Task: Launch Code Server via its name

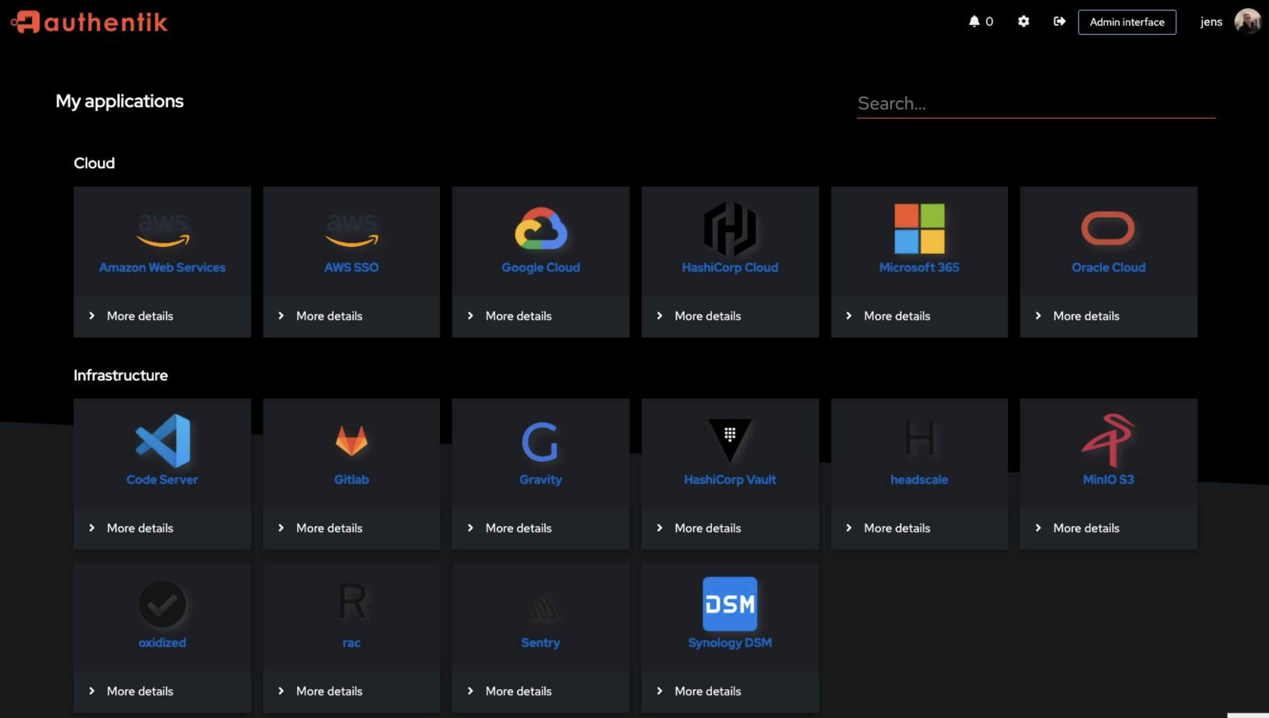Action: (162, 479)
